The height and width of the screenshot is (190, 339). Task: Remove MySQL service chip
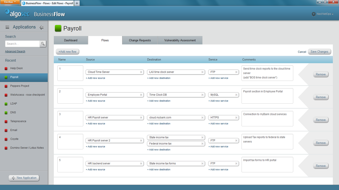point(237,95)
